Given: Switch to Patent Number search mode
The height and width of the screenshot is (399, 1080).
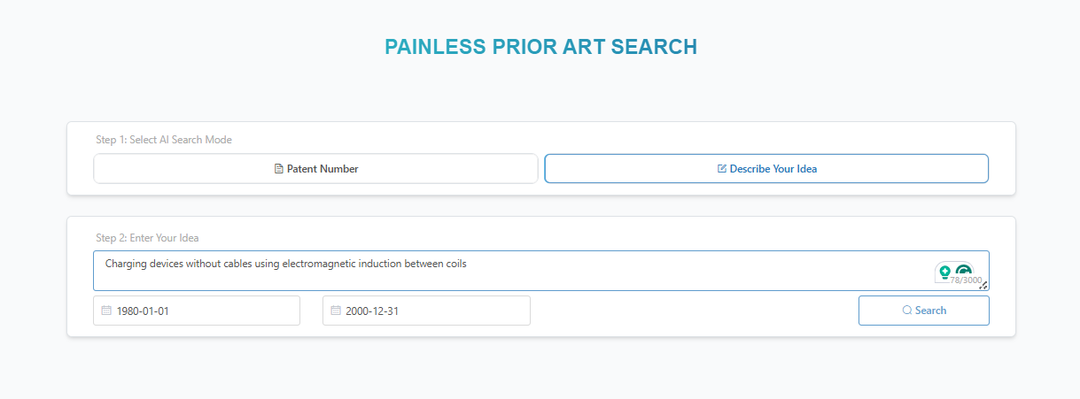Looking at the screenshot, I should tap(315, 169).
